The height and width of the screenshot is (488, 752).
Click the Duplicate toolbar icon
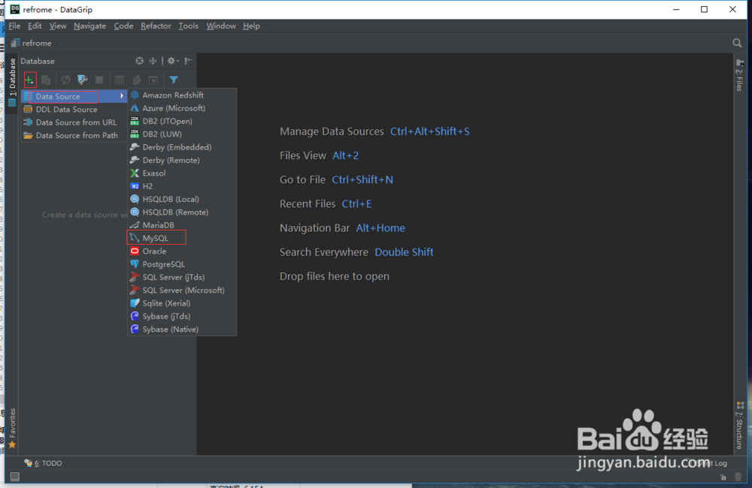(46, 80)
